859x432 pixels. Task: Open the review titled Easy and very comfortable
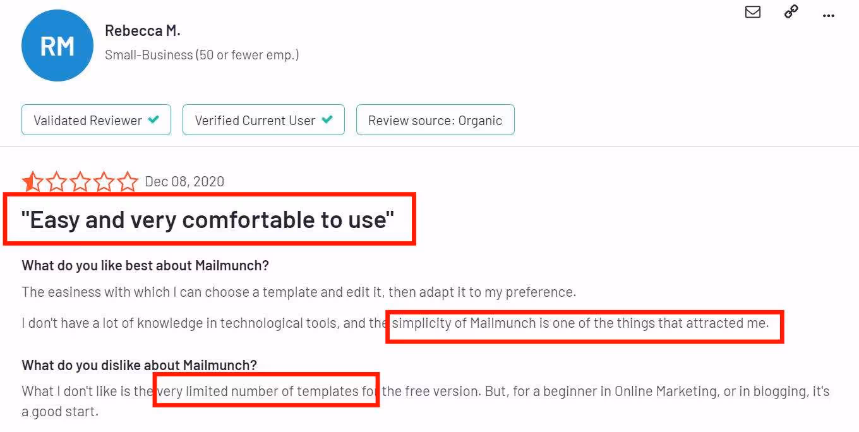click(x=208, y=220)
